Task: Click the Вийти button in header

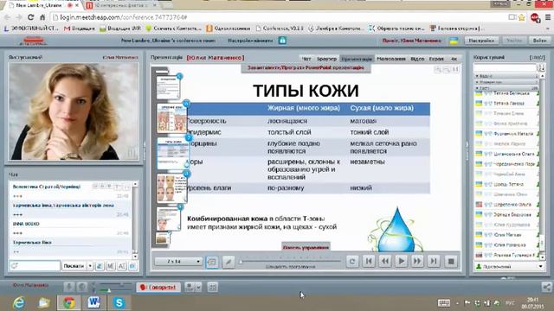Action: (x=539, y=41)
